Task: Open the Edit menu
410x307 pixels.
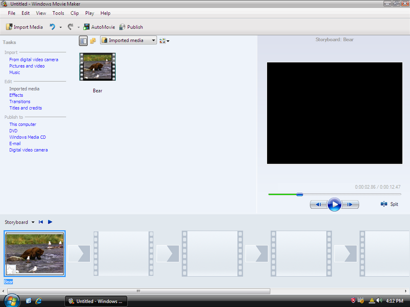Action: (x=25, y=13)
